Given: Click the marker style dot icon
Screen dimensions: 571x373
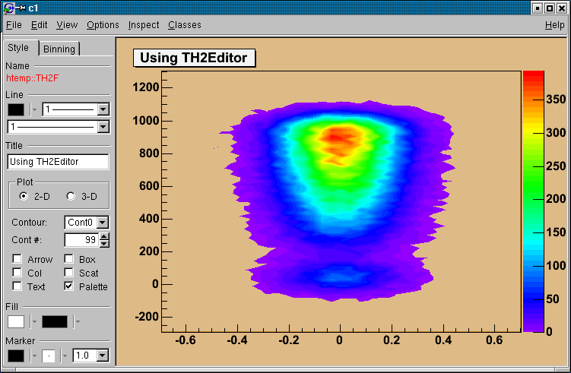Looking at the screenshot, I should (x=49, y=356).
